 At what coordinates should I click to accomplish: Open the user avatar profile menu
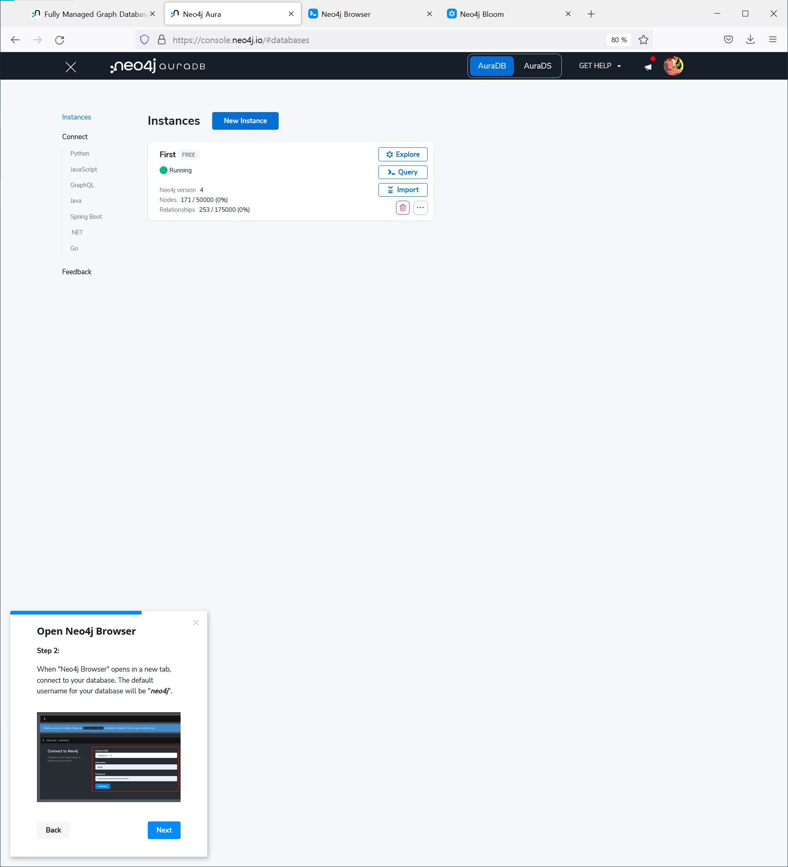pyautogui.click(x=673, y=66)
